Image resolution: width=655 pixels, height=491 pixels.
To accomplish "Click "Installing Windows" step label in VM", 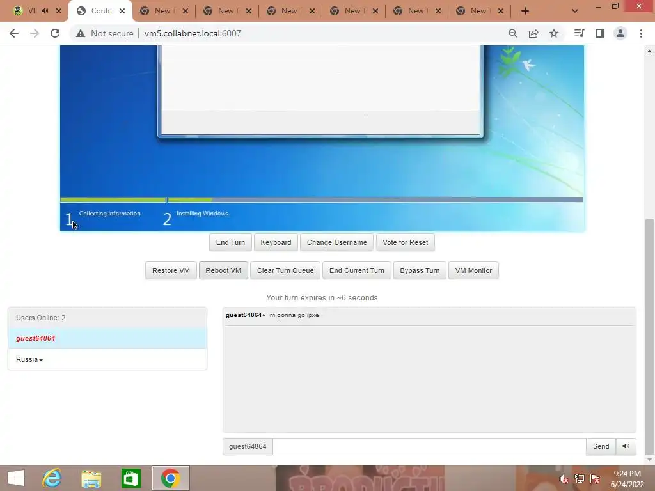I will click(x=202, y=214).
